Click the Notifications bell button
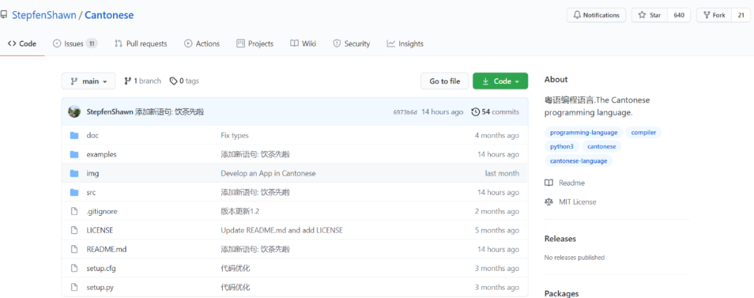Image resolution: width=754 pixels, height=298 pixels. pyautogui.click(x=596, y=15)
